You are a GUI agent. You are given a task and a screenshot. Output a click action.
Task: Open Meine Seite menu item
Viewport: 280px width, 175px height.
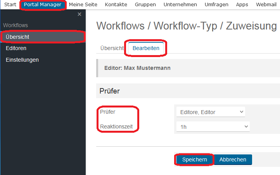coord(82,5)
